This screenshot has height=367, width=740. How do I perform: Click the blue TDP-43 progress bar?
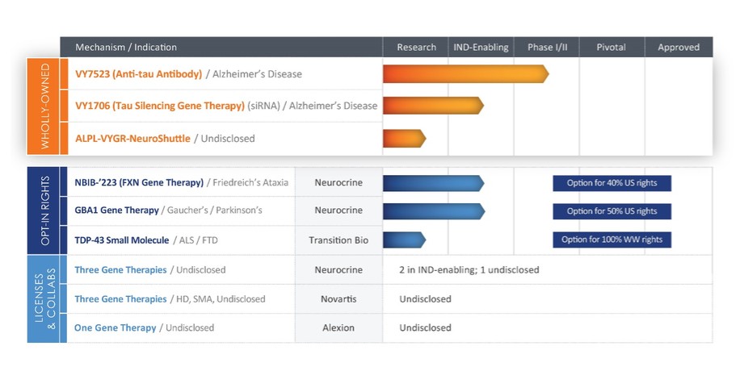tap(403, 240)
